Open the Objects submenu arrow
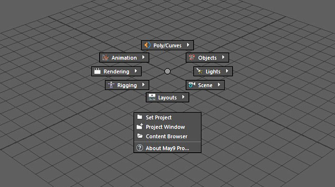 (223, 58)
